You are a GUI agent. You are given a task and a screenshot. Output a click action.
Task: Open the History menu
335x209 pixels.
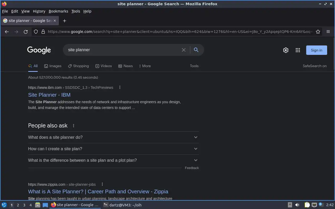point(39,11)
